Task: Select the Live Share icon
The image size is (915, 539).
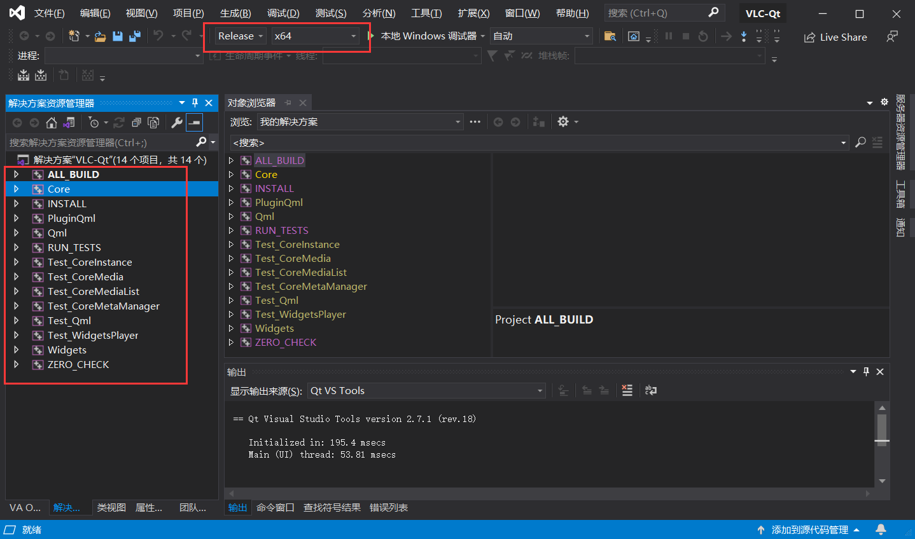Action: (x=810, y=37)
